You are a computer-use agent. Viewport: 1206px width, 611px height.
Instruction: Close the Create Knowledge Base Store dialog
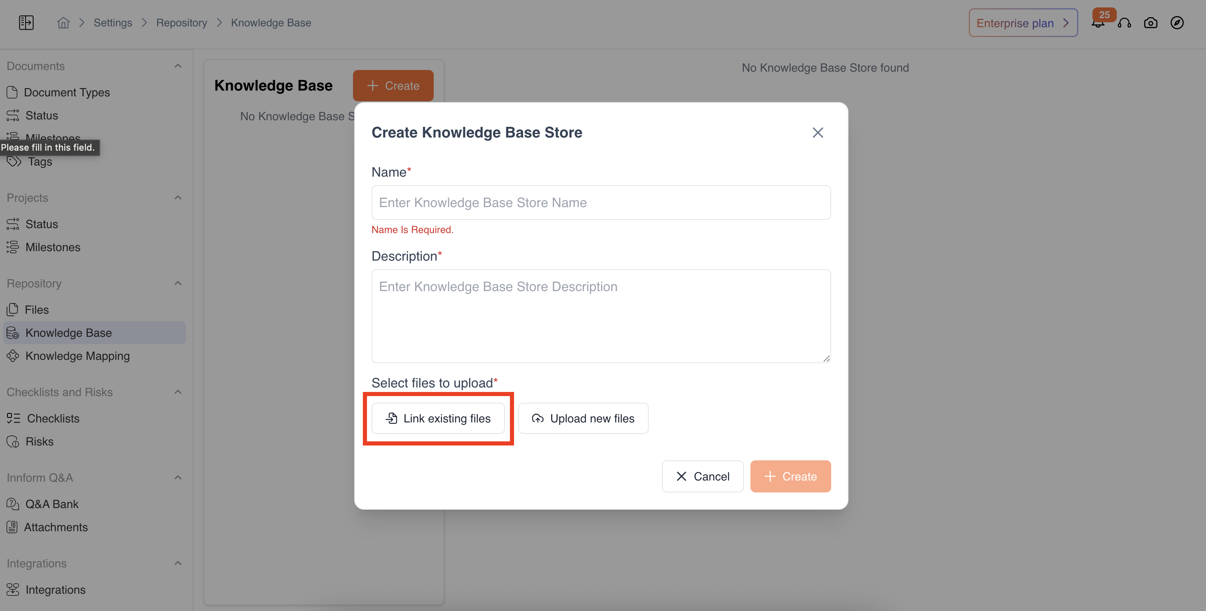(818, 133)
